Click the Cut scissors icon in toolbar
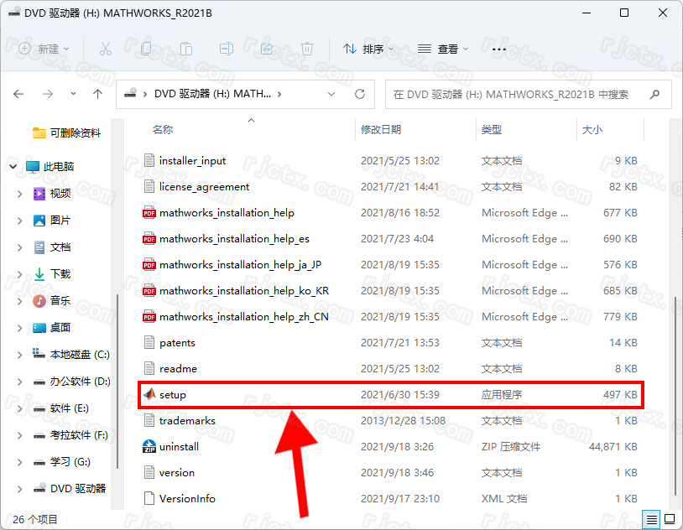This screenshot has width=683, height=530. 106,49
